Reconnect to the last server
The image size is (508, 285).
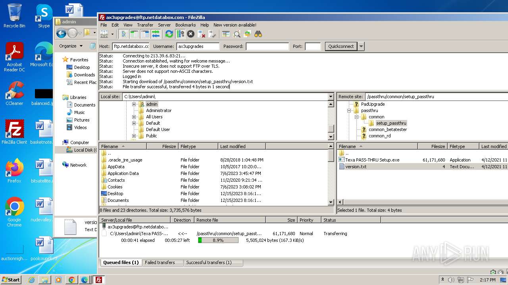(x=212, y=34)
